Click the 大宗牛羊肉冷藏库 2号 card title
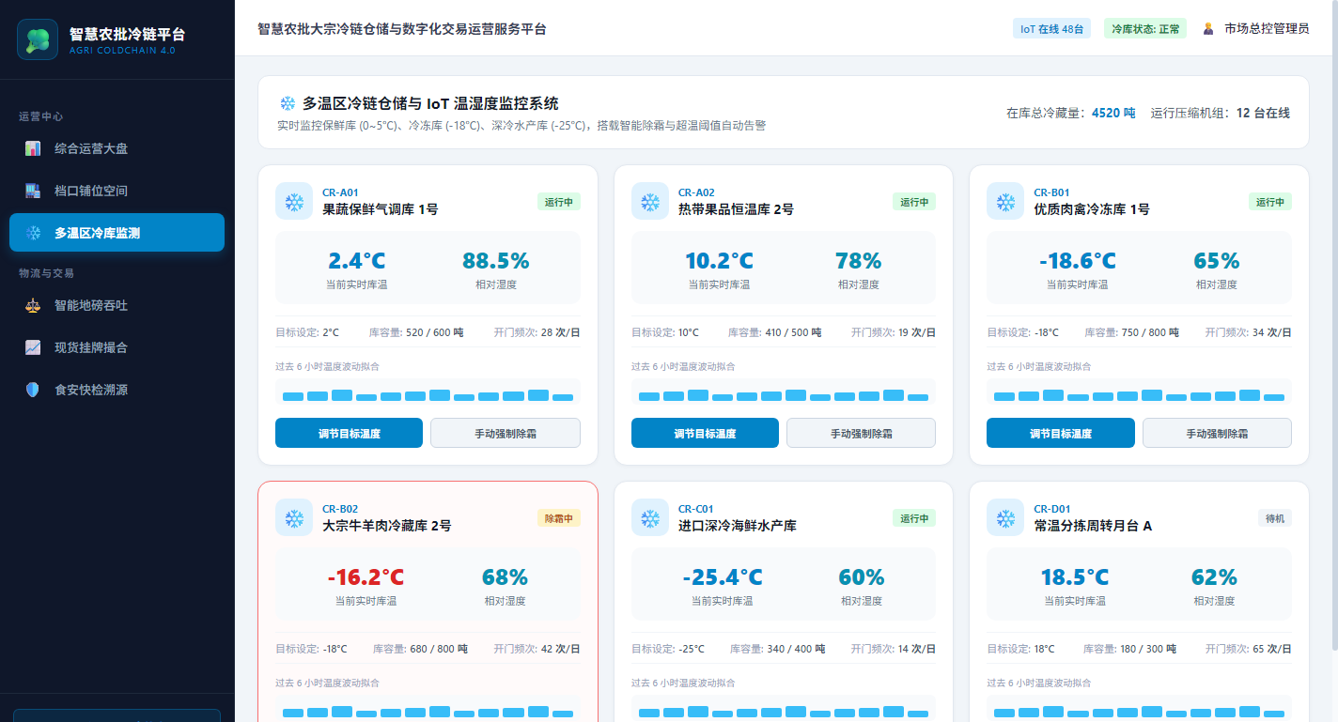 coord(387,526)
